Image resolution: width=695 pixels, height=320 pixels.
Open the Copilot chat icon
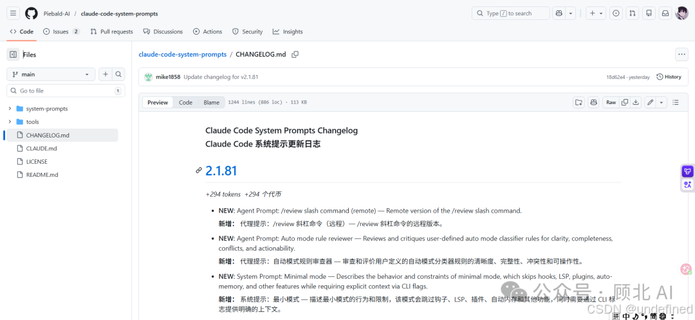pyautogui.click(x=559, y=13)
